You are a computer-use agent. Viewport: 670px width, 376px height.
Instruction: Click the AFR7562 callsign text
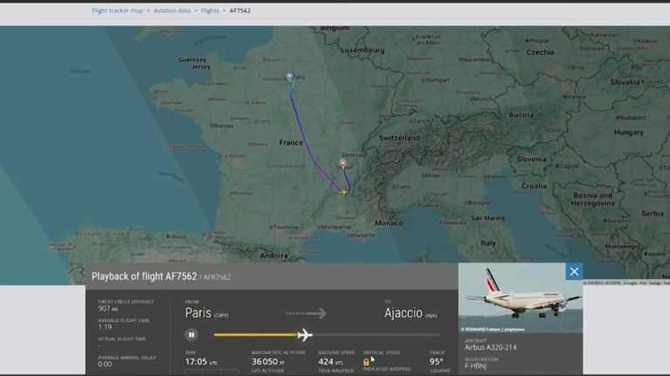pos(217,277)
